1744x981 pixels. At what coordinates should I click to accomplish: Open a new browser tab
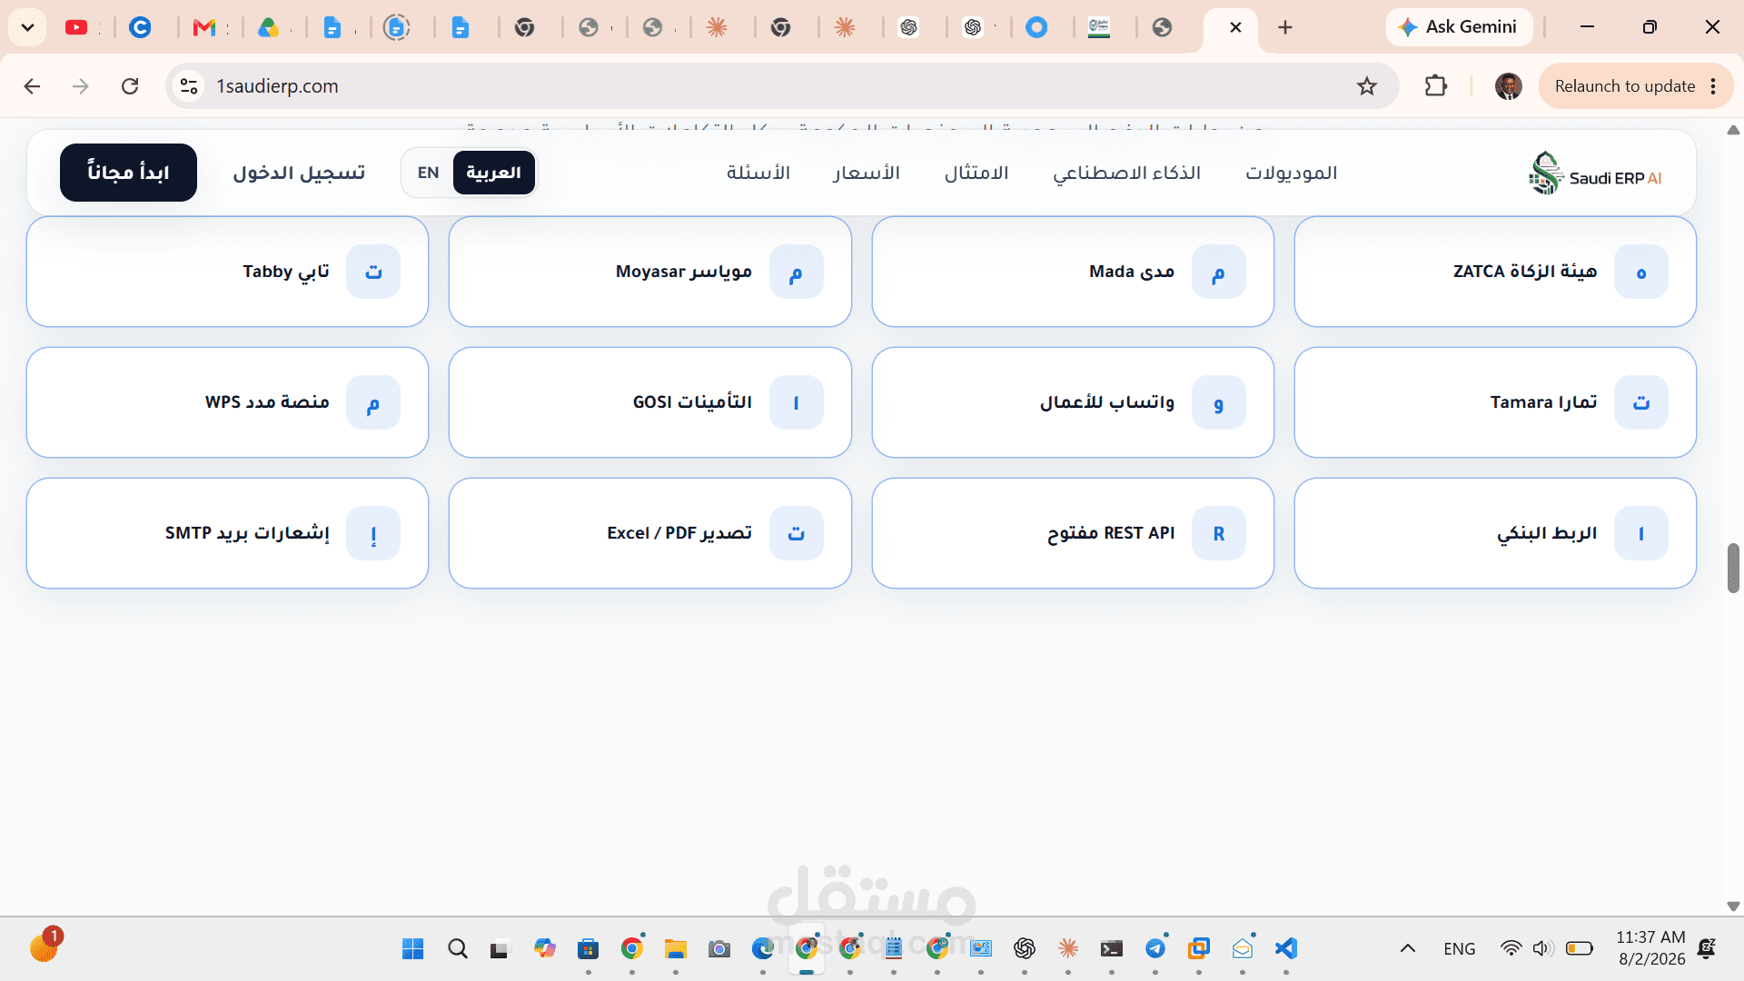pyautogui.click(x=1285, y=27)
